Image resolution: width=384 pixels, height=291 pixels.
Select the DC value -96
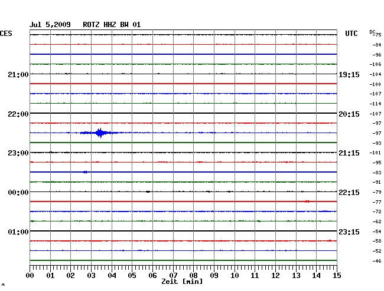point(377,55)
